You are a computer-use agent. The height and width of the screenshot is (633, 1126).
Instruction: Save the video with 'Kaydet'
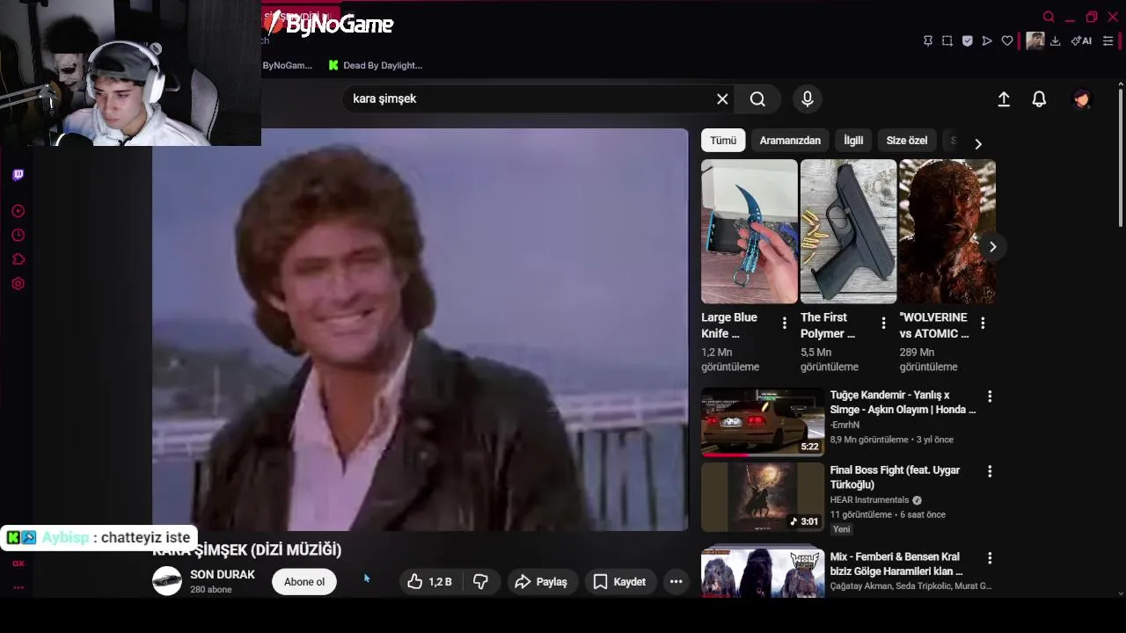coord(619,582)
